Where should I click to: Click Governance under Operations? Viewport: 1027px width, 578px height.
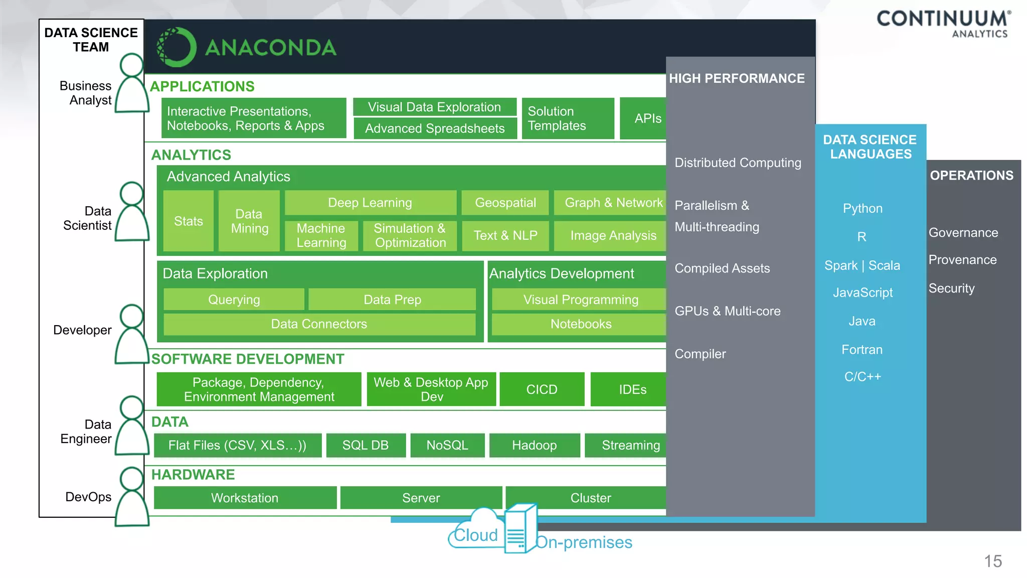click(963, 233)
